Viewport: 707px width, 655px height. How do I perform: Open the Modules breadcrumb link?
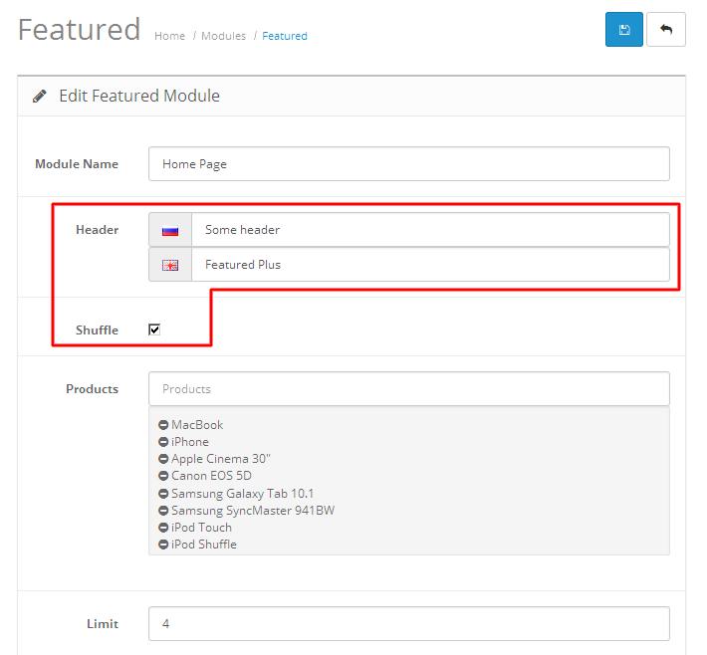tap(223, 36)
